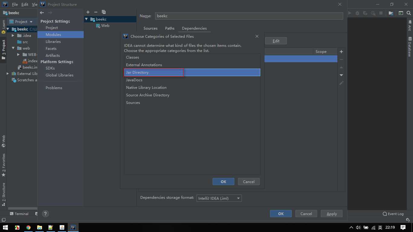The image size is (413, 232).
Task: Open the 2: Favorites tool window
Action: [x=3, y=165]
